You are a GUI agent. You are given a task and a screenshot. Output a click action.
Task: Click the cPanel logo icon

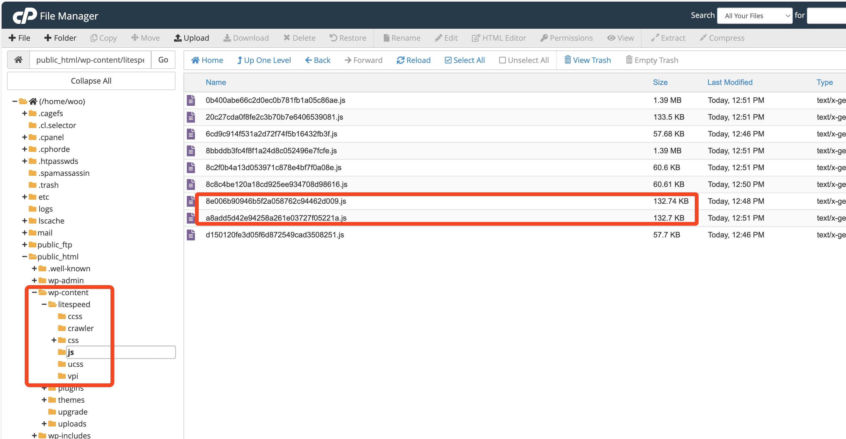[25, 15]
